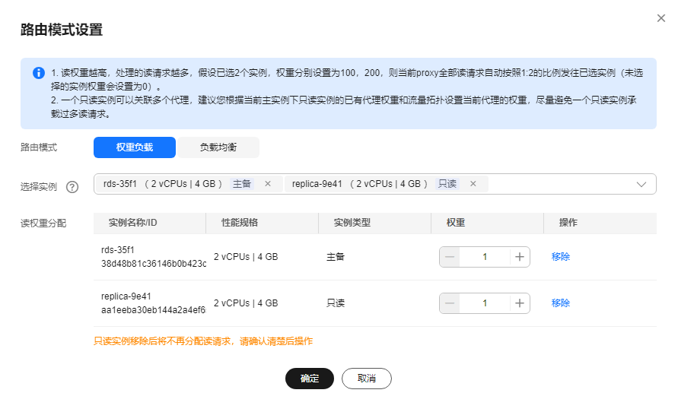This screenshot has width=678, height=412.
Task: Remove replica-9e41 tag from instance selector
Action: click(x=473, y=184)
